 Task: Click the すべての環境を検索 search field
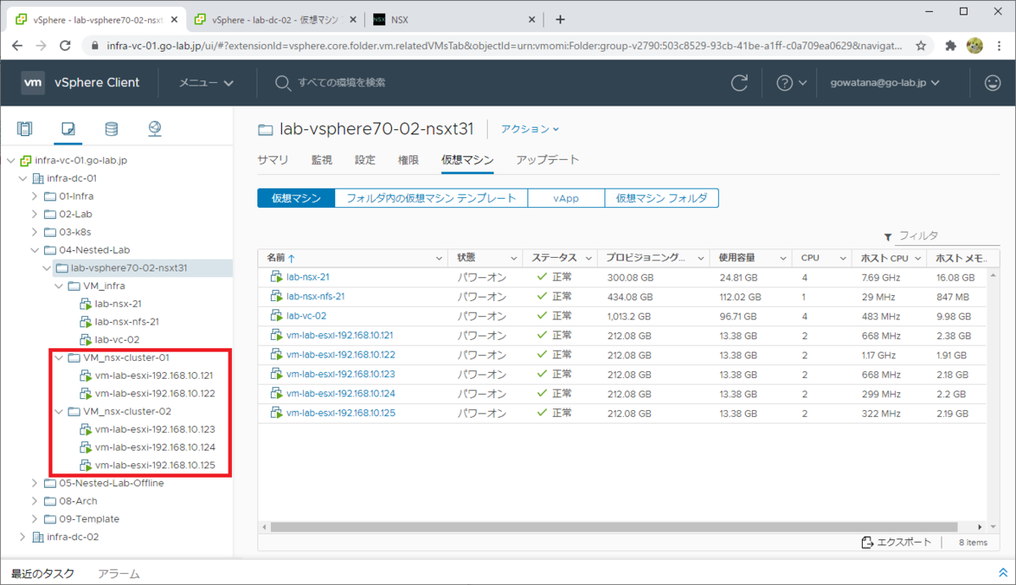click(342, 83)
